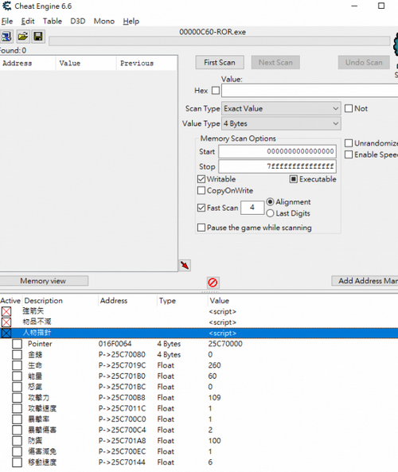Freeze the row with value 109
The height and width of the screenshot is (472, 398).
tap(18, 398)
